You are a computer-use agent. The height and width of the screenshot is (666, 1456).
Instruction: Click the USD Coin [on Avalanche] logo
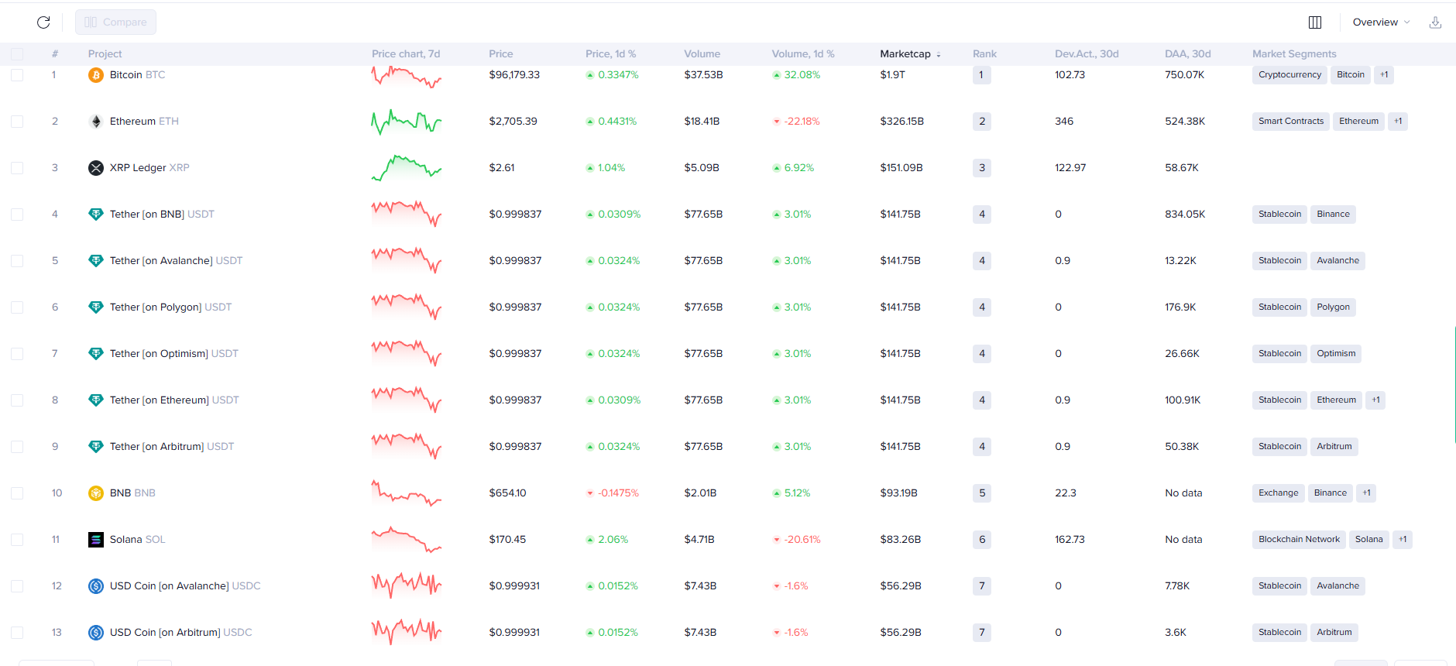[x=96, y=586]
